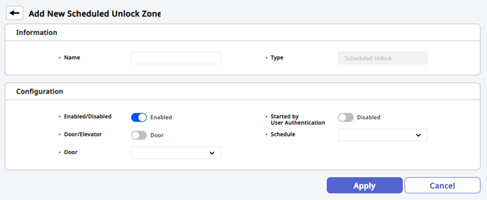Click the back arrow icon
487x200 pixels.
pos(15,13)
